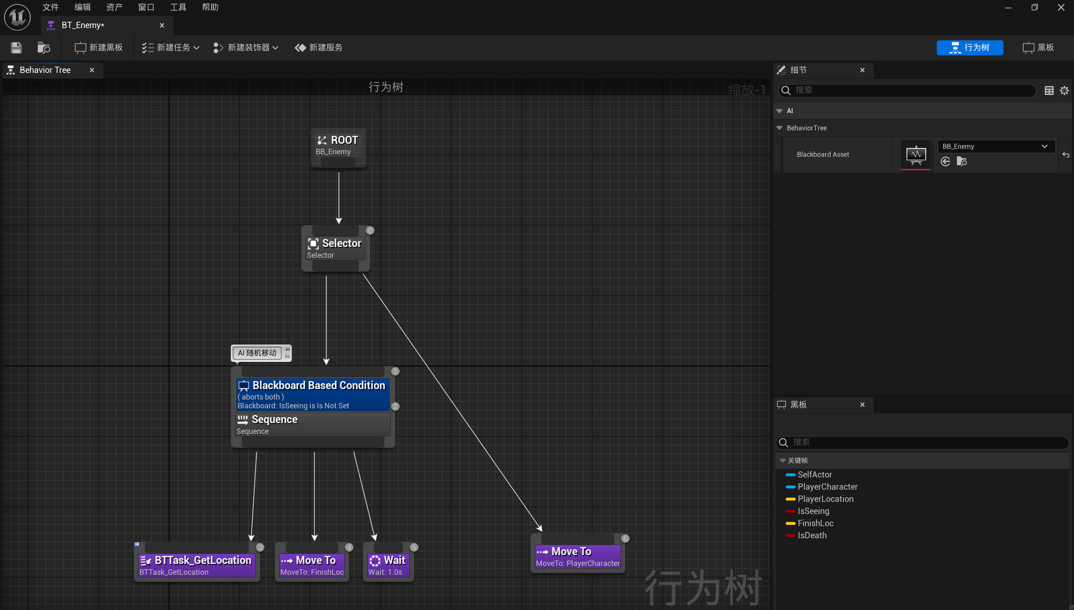Toggle the AI random move comment pin
The width and height of the screenshot is (1074, 610).
[287, 349]
